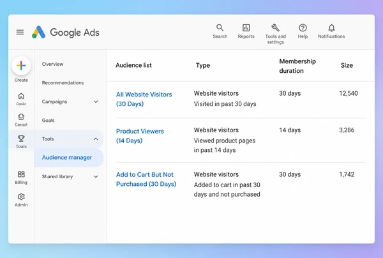Viewport: 383px width, 258px height.
Task: Click 'Website visitors' type in Product Viewers row
Action: [x=216, y=130]
